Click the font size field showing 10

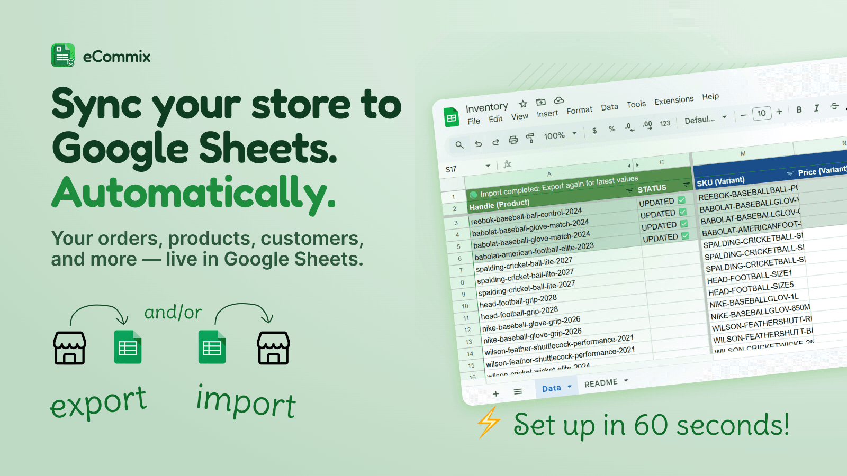click(x=761, y=113)
